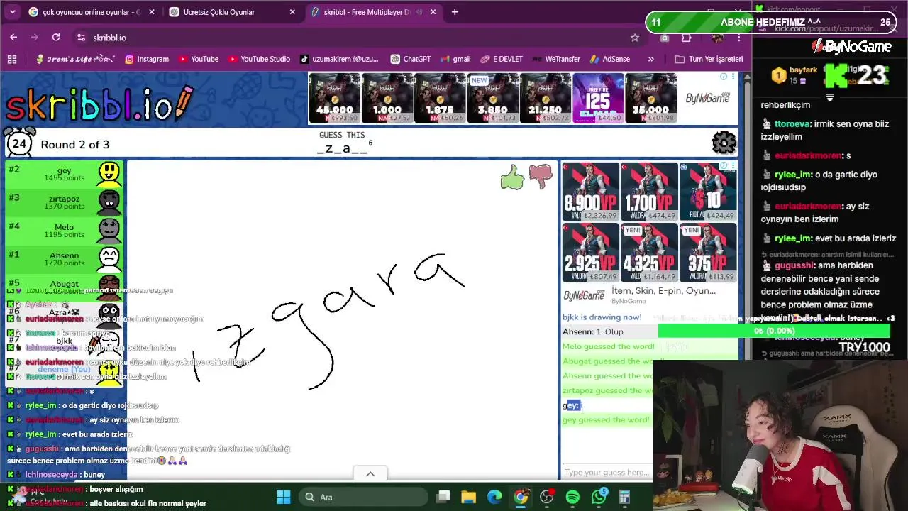Open Calculator from the taskbar
The width and height of the screenshot is (908, 511).
625,497
